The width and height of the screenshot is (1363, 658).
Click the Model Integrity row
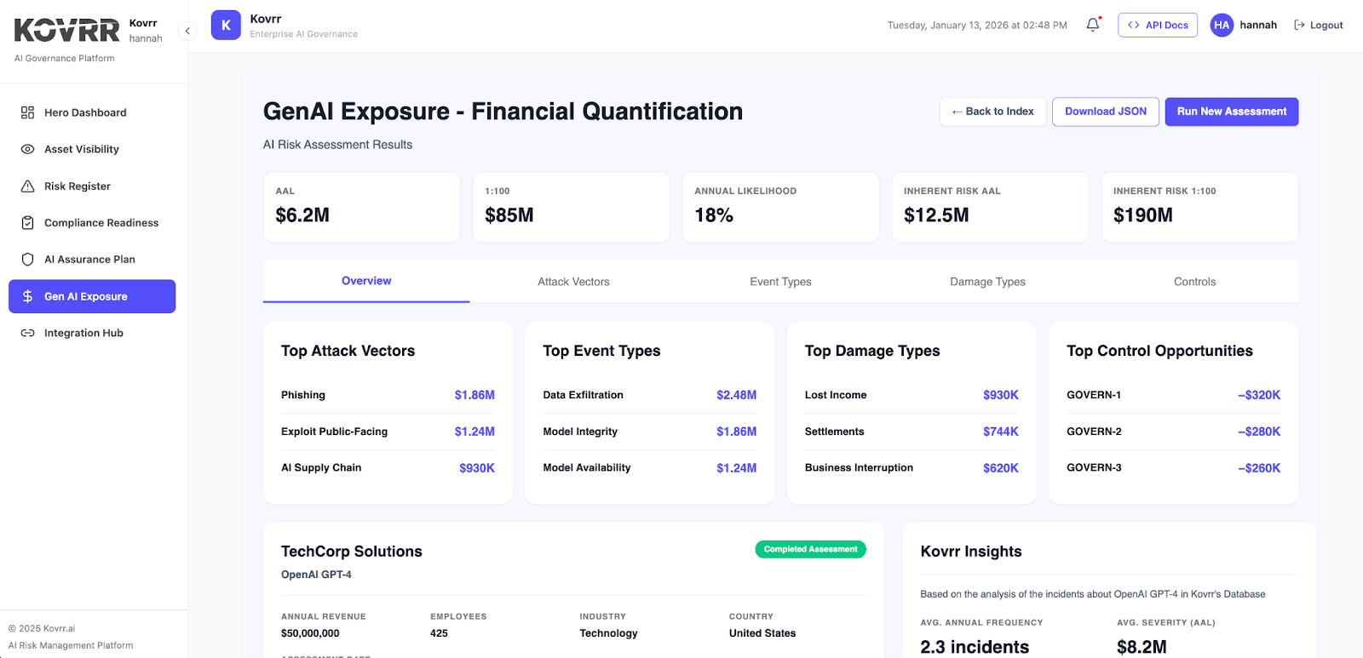(x=650, y=432)
